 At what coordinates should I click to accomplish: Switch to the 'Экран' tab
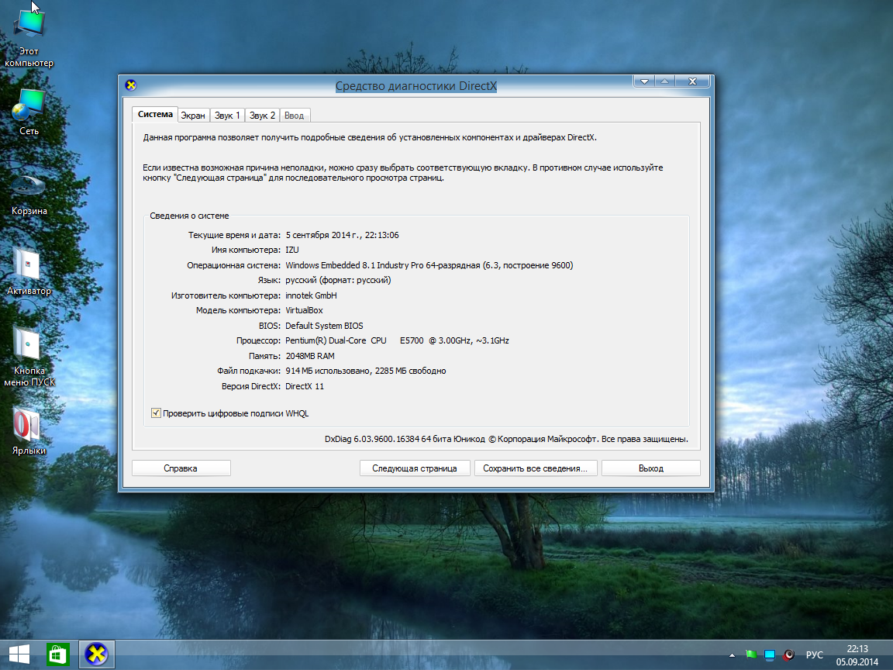193,116
